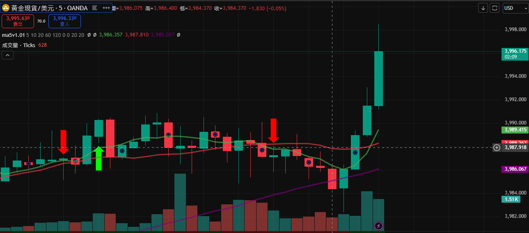Click the 1.51K volume label
The width and height of the screenshot is (529, 233).
pyautogui.click(x=511, y=199)
